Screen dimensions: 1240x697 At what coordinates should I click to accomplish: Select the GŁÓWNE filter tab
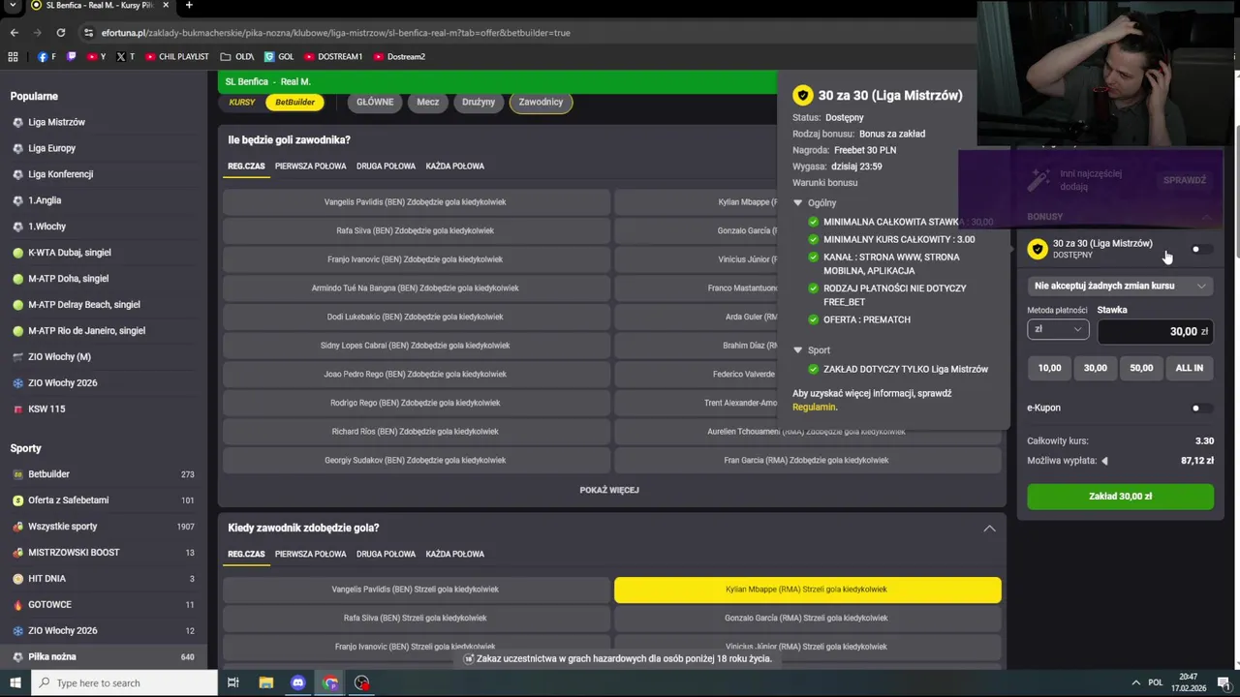pyautogui.click(x=375, y=102)
